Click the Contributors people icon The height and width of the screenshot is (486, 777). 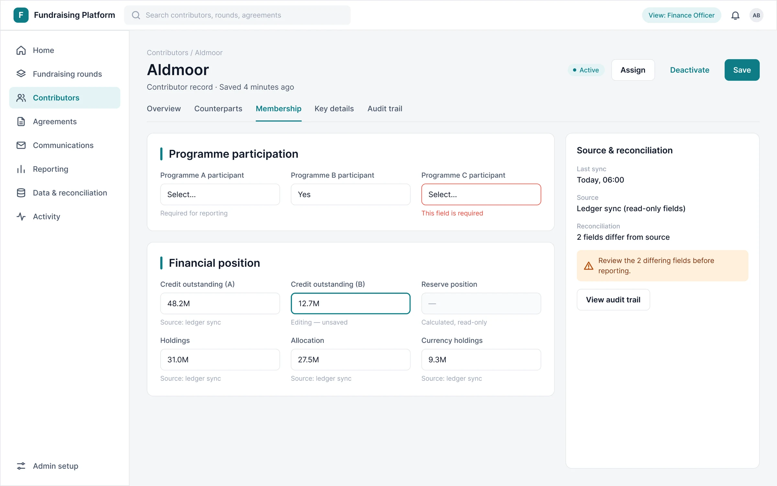[21, 98]
